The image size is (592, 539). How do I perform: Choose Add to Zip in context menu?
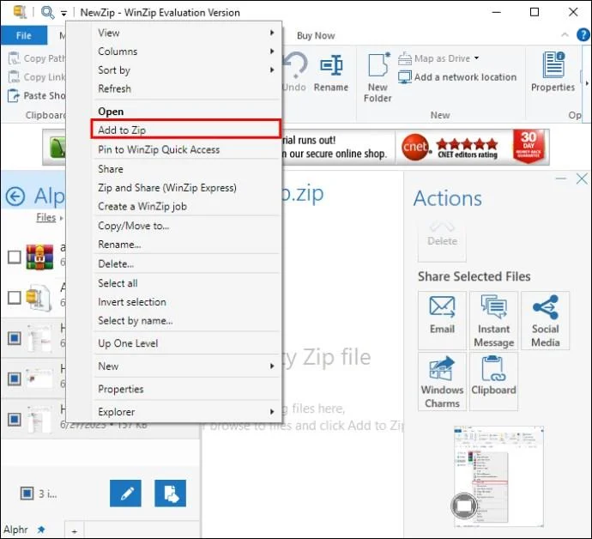pos(186,130)
